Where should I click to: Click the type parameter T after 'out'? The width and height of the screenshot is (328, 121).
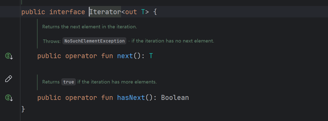tap(143, 12)
